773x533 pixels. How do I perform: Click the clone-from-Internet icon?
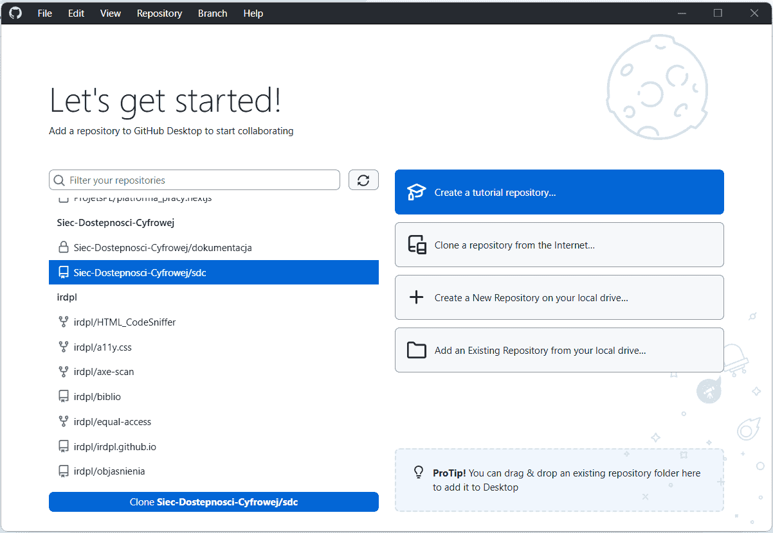tap(417, 245)
